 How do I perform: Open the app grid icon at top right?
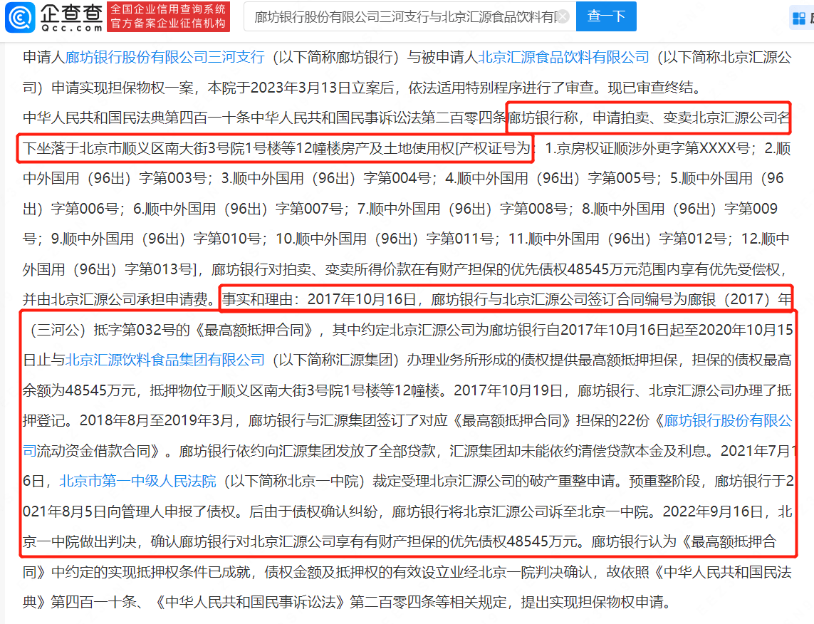(799, 19)
